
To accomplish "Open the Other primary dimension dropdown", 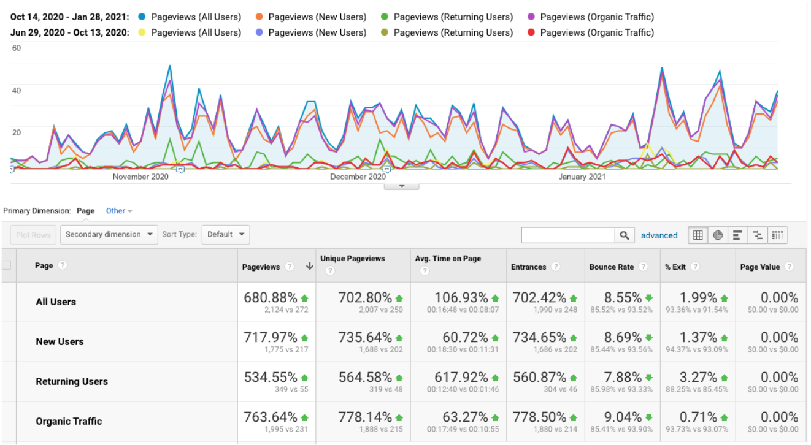I will pyautogui.click(x=119, y=211).
